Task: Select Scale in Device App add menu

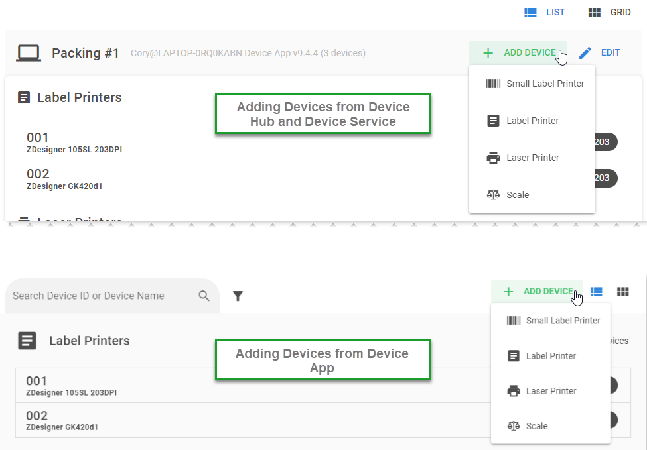Action: (536, 426)
